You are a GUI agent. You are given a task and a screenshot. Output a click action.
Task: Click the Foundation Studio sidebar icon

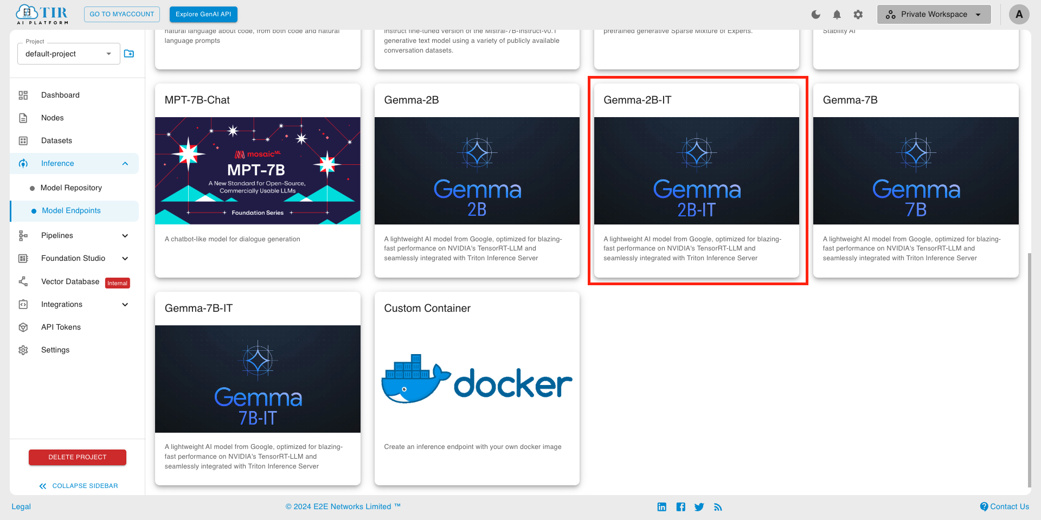point(23,259)
